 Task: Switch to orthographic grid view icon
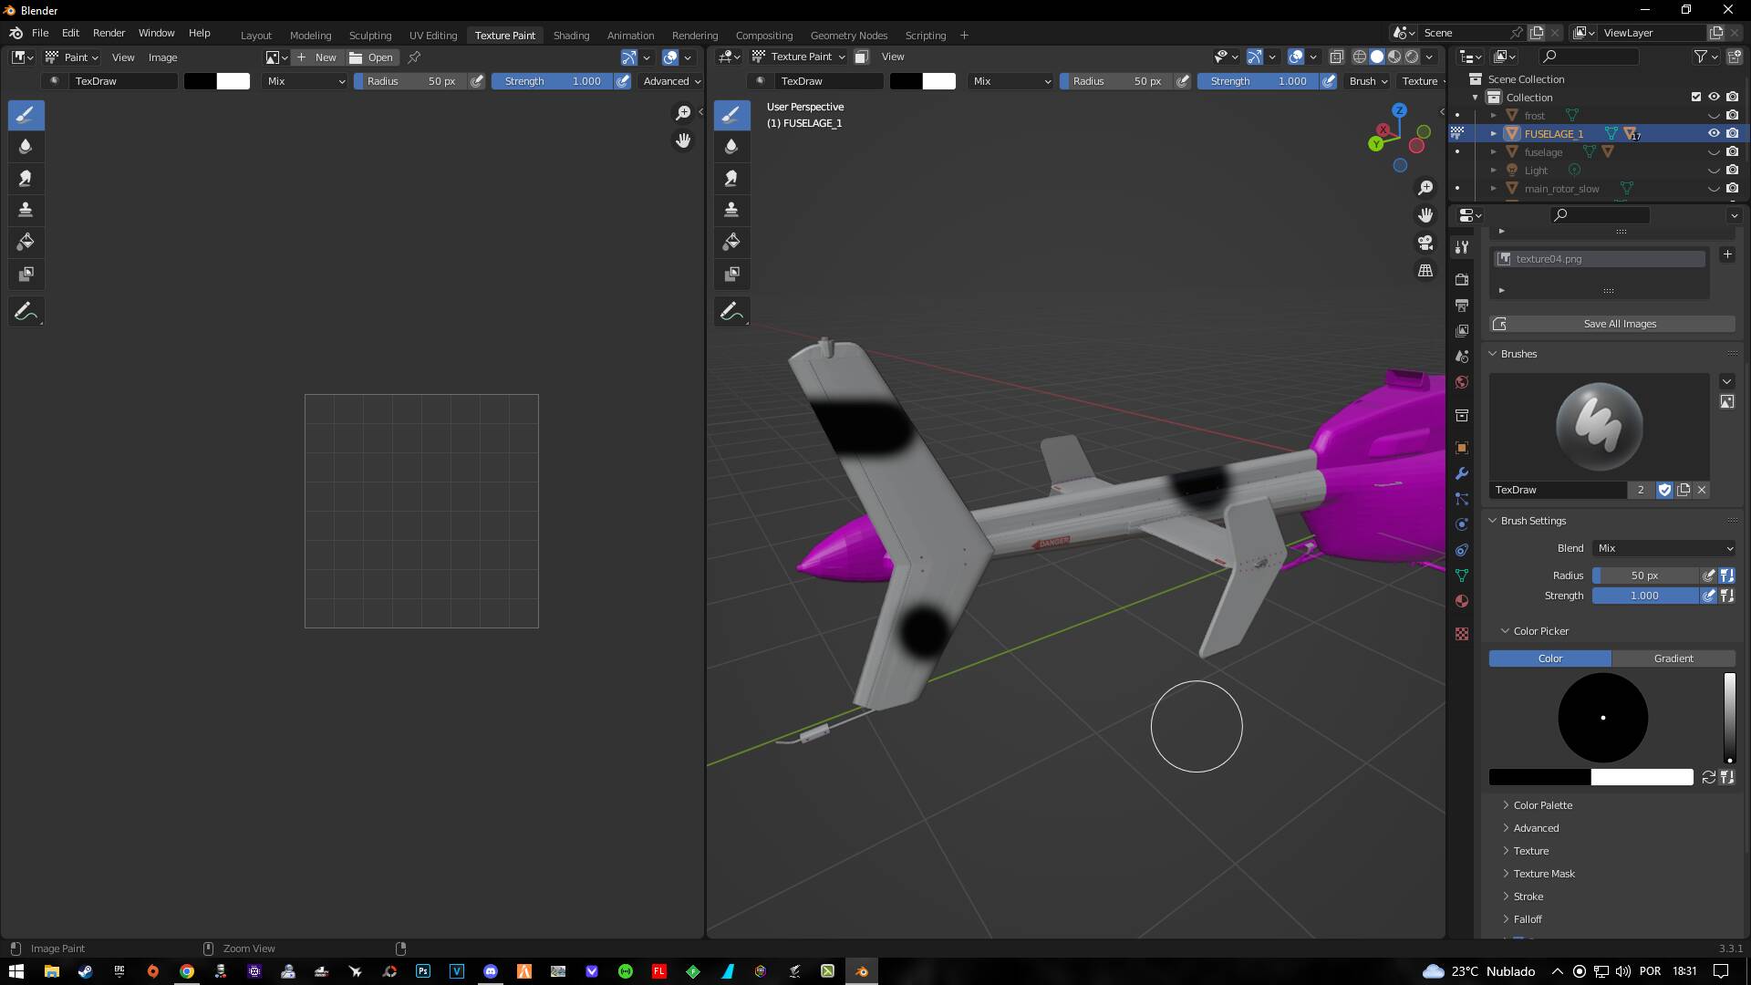tap(1425, 271)
